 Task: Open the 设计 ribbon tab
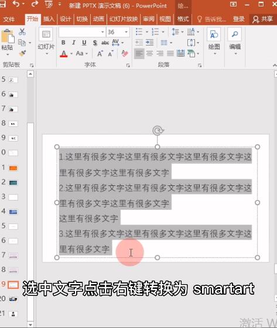coord(65,19)
